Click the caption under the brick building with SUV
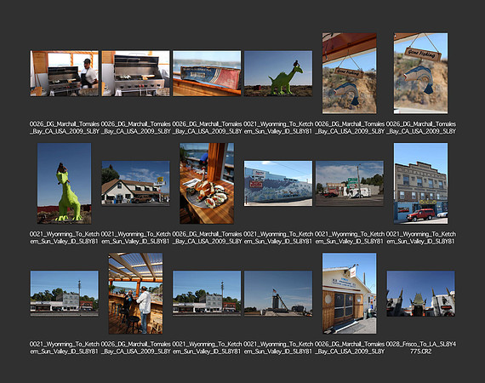 click(x=420, y=237)
